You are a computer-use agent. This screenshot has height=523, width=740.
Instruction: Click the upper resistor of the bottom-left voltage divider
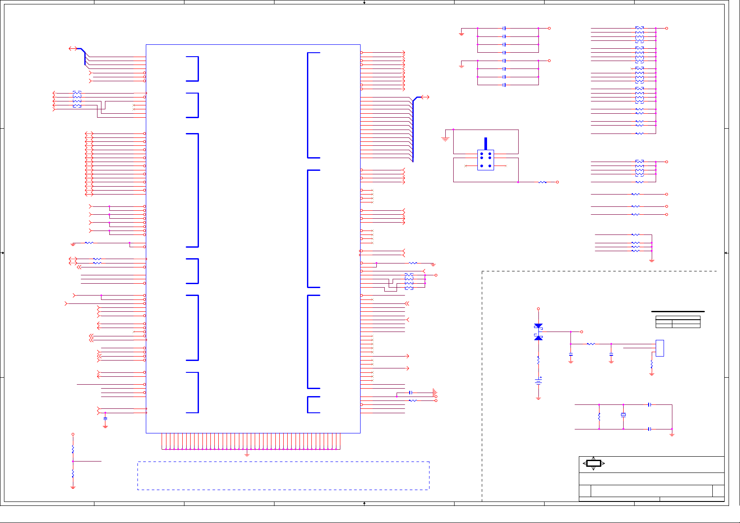[x=73, y=450]
